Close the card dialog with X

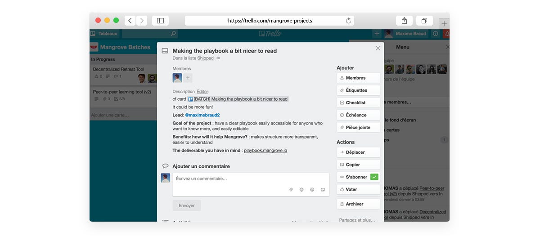point(378,48)
